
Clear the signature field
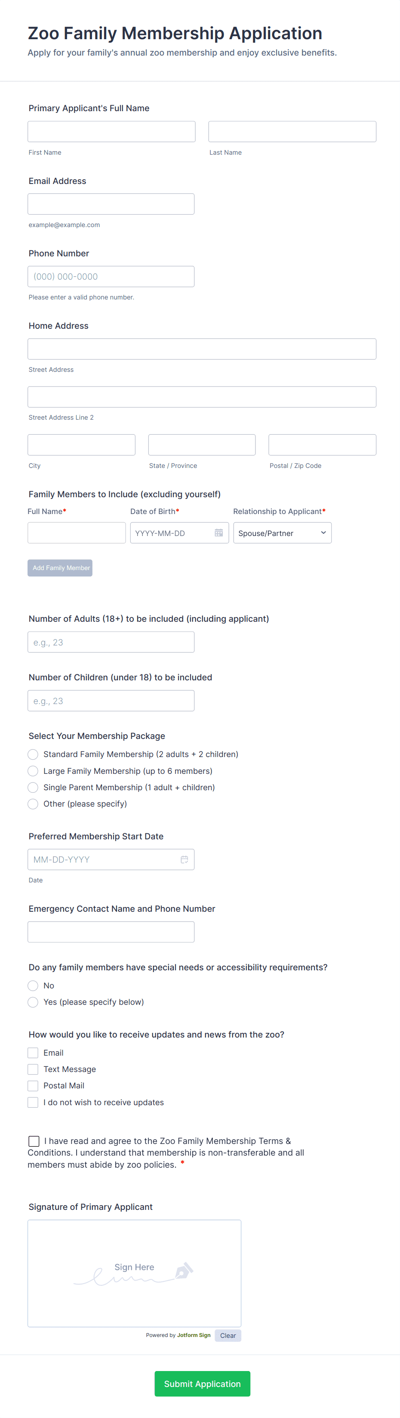(228, 1335)
